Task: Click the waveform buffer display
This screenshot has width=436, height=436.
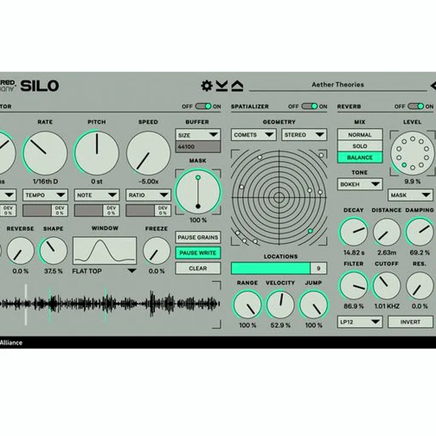Action: (110, 304)
